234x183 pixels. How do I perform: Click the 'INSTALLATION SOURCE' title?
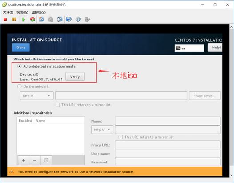(x=37, y=40)
